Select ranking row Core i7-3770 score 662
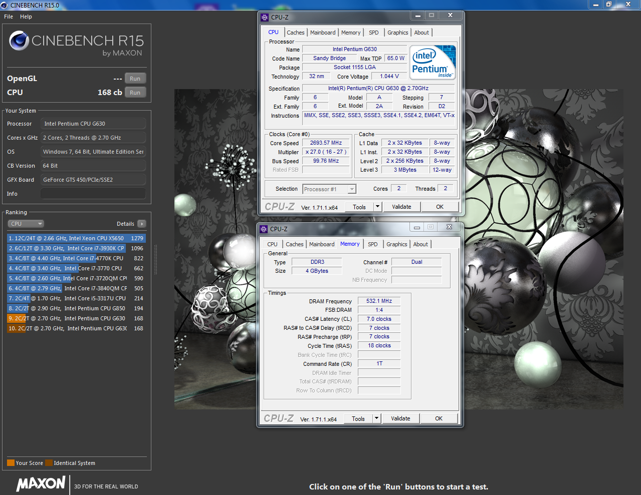 click(x=76, y=268)
